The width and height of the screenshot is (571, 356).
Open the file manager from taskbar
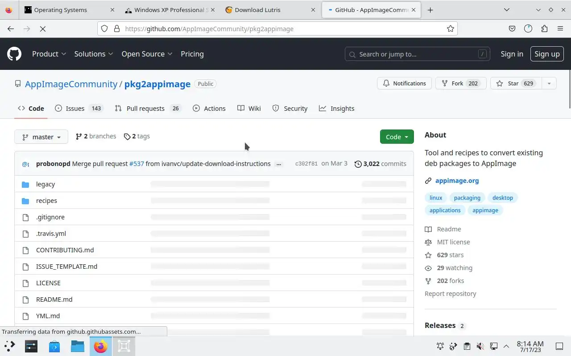[78, 346]
